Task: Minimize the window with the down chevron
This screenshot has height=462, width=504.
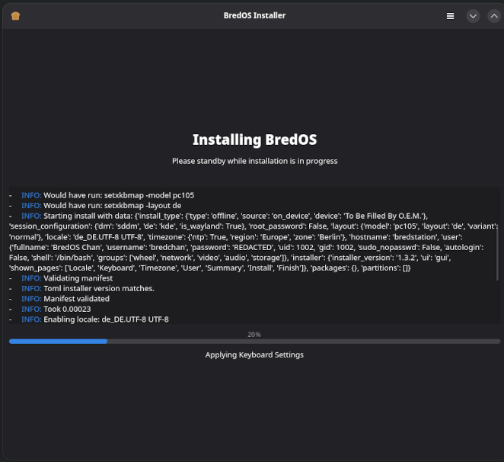Action: click(473, 16)
